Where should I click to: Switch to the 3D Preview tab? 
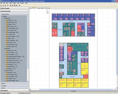click(47, 8)
